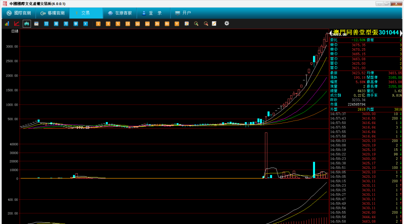Select the 4hr orange icon
The image size is (404, 224).
point(167,24)
